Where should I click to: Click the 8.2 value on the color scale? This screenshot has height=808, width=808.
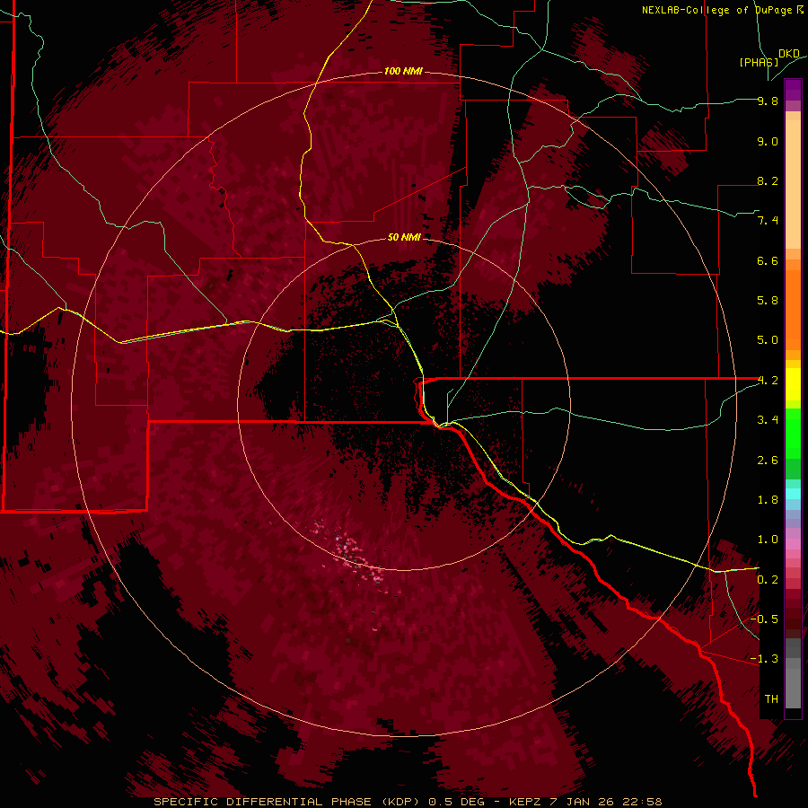[x=768, y=180]
